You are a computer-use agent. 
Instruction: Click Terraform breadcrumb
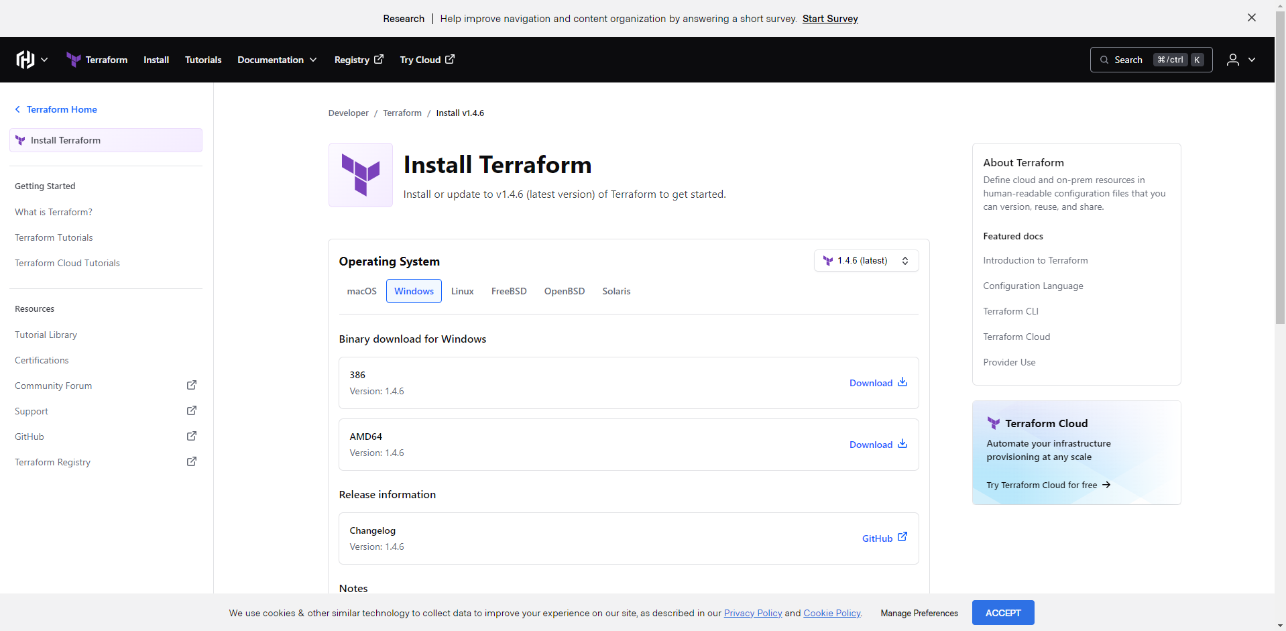tap(402, 113)
